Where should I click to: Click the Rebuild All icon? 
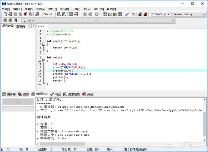tap(120, 14)
